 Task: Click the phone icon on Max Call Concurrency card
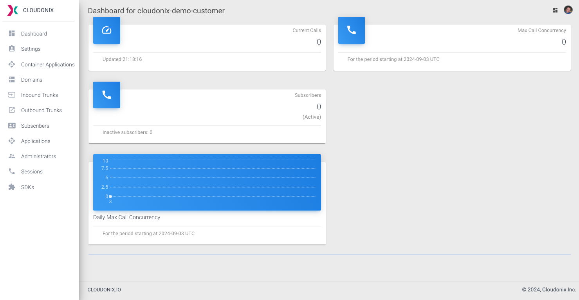tap(351, 30)
